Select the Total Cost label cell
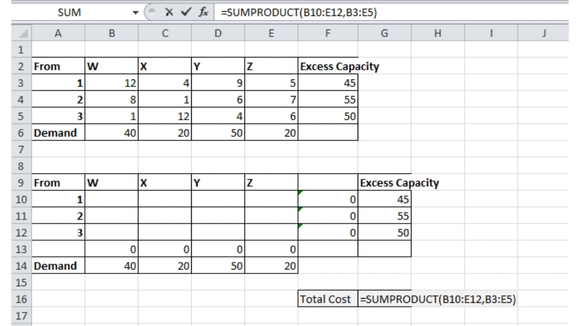580x326 pixels. 329,298
